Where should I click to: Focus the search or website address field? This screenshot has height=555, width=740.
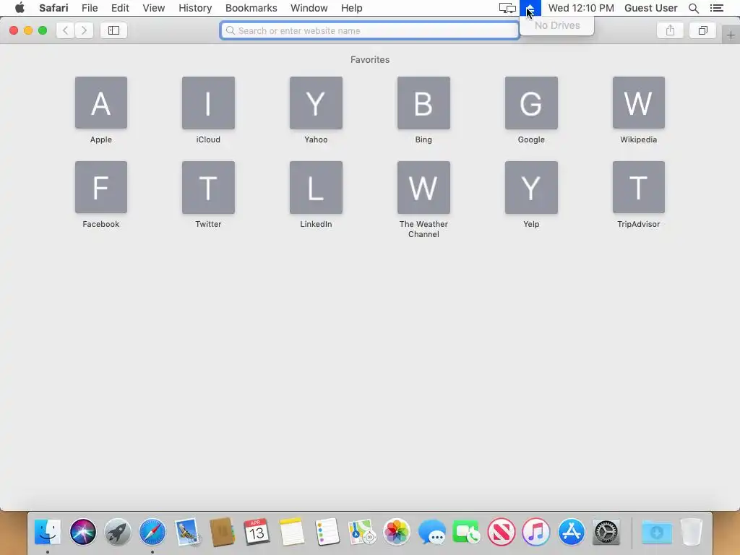click(x=369, y=30)
